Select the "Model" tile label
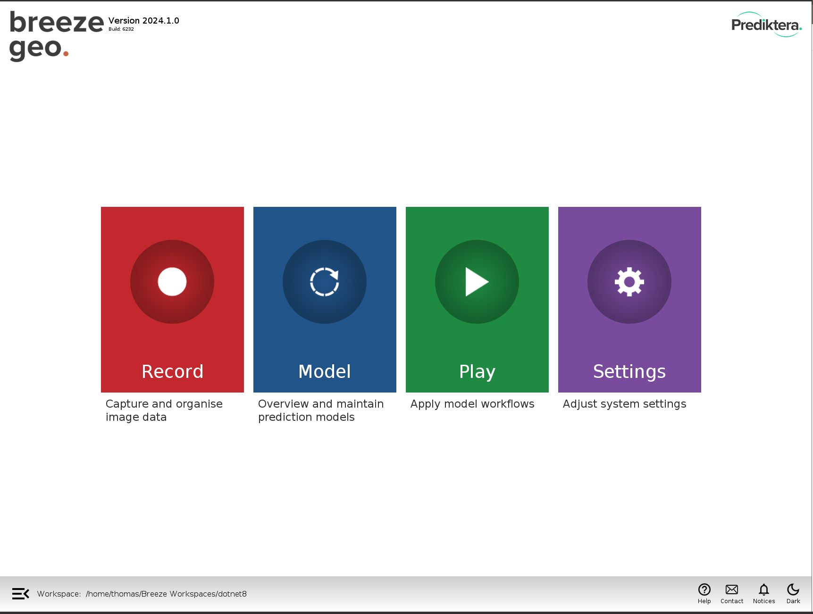 click(x=325, y=371)
